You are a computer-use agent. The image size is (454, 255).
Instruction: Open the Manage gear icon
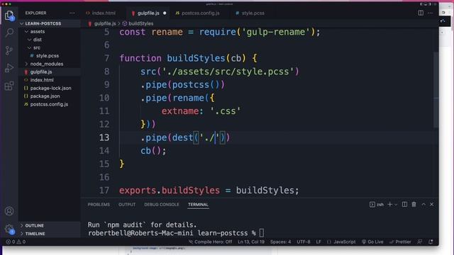[9, 229]
